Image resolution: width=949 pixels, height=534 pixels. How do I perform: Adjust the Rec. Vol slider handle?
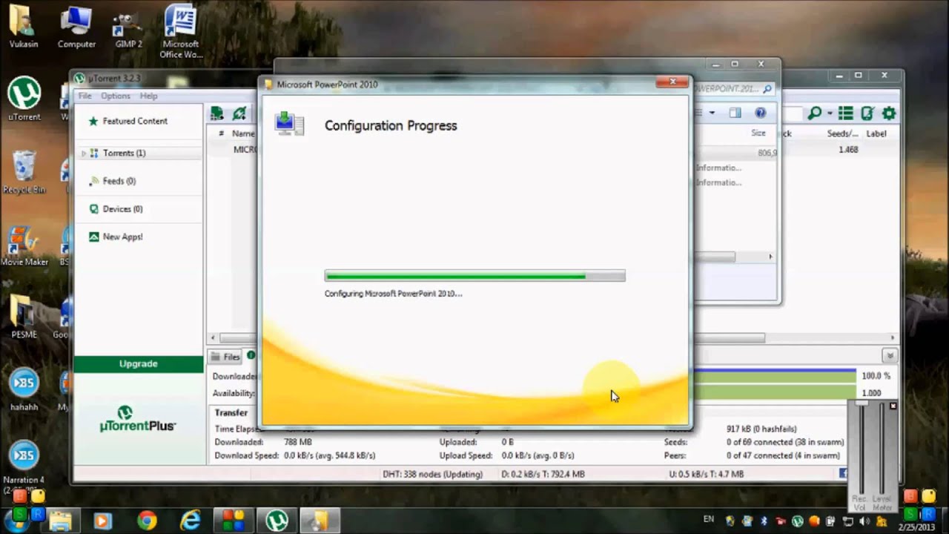861,403
